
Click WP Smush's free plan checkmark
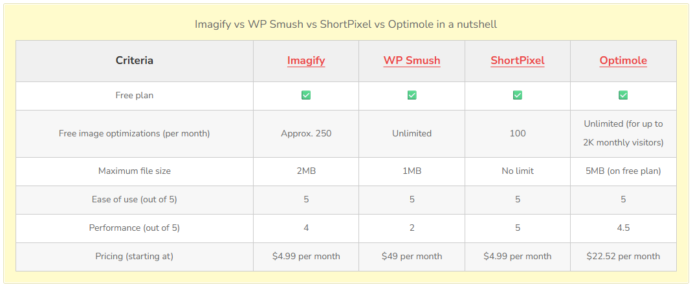(412, 95)
